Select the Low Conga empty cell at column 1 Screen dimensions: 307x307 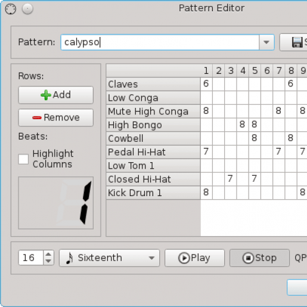tap(206, 98)
